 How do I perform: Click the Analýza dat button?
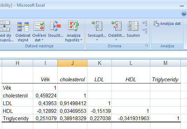tap(167, 23)
